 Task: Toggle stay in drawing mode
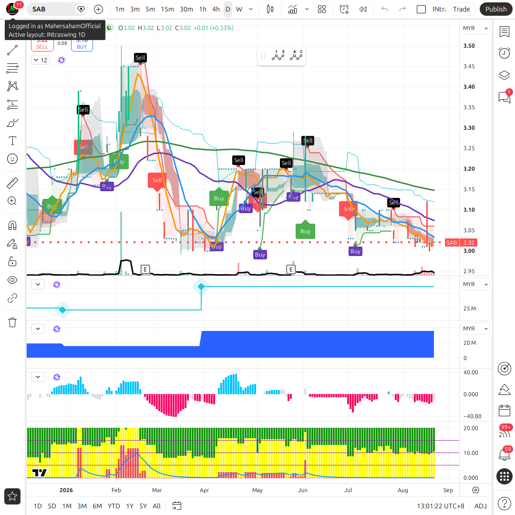pos(12,244)
